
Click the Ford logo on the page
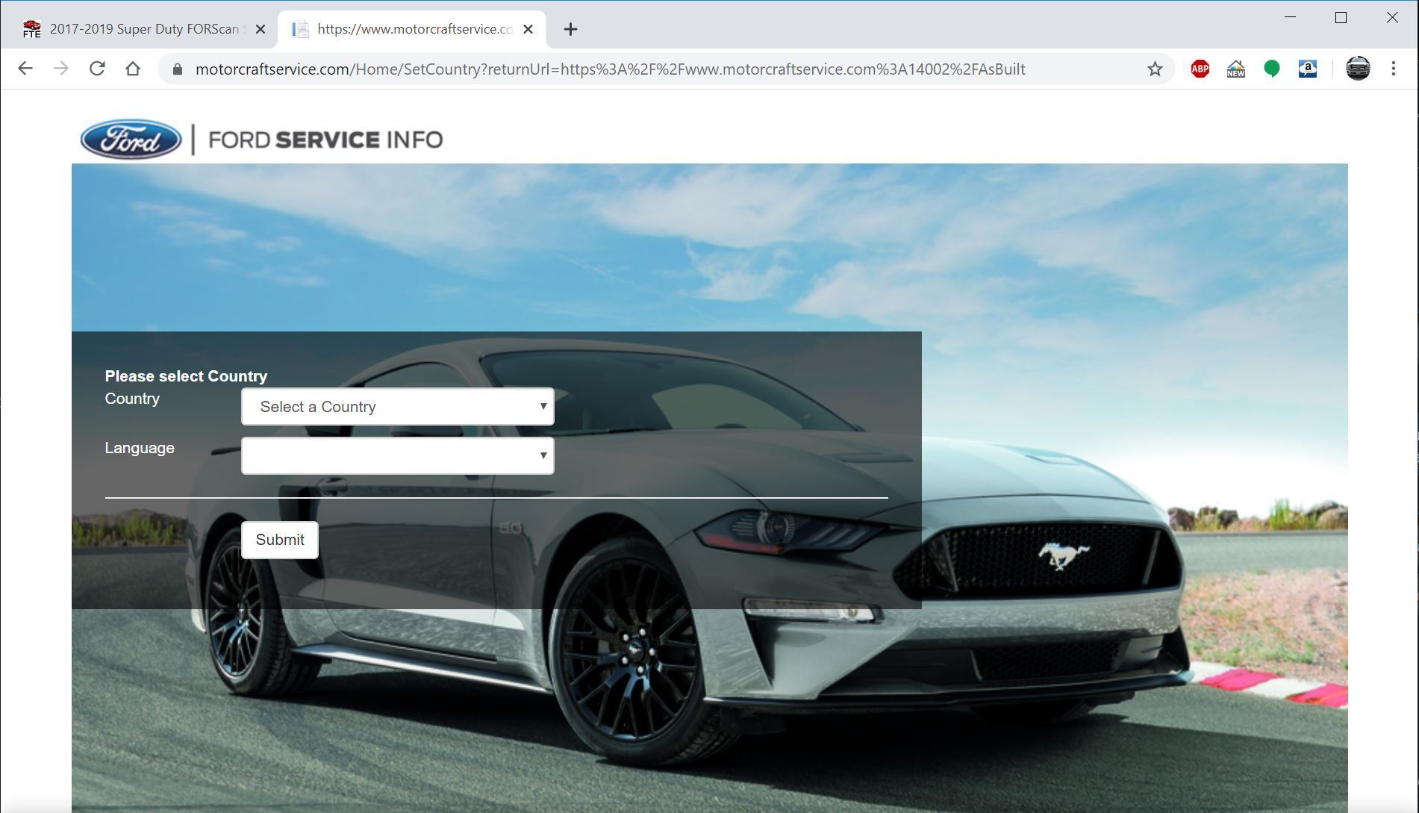[x=130, y=139]
